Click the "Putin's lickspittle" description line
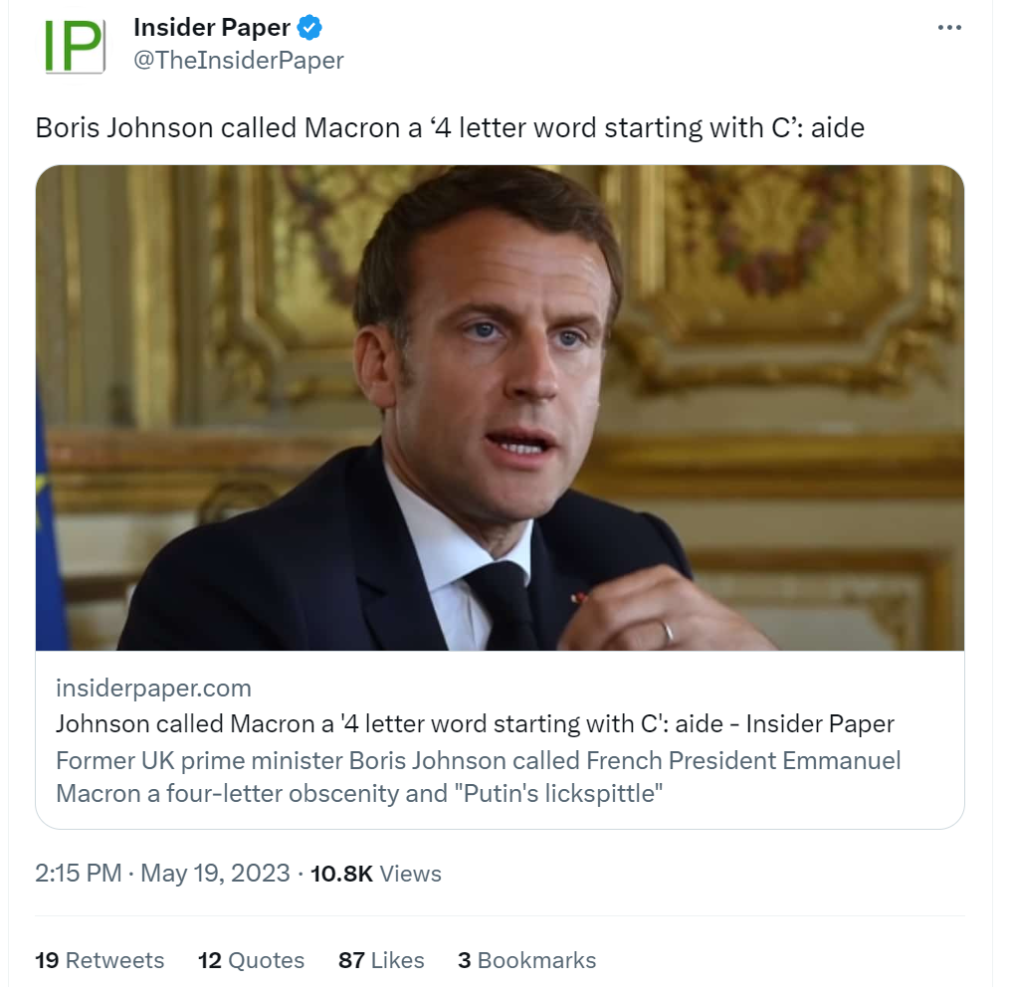This screenshot has height=987, width=1013. coord(359,793)
